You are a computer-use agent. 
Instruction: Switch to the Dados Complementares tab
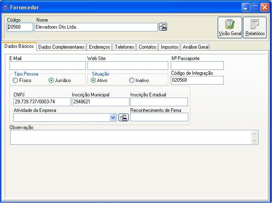pos(61,47)
